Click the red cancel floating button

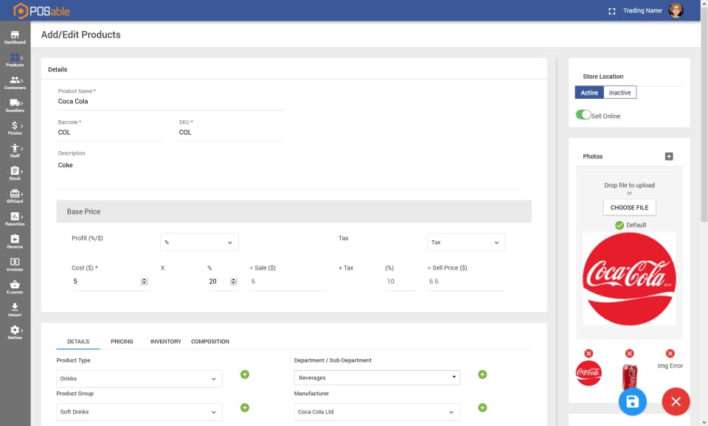pyautogui.click(x=676, y=401)
